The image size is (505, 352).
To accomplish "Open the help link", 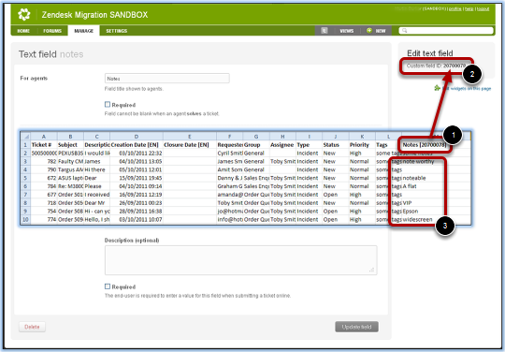I will click(469, 8).
